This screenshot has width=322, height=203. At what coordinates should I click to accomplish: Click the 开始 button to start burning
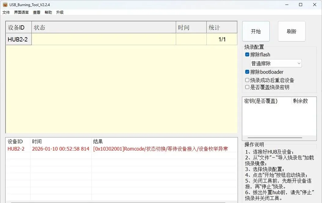point(256,31)
